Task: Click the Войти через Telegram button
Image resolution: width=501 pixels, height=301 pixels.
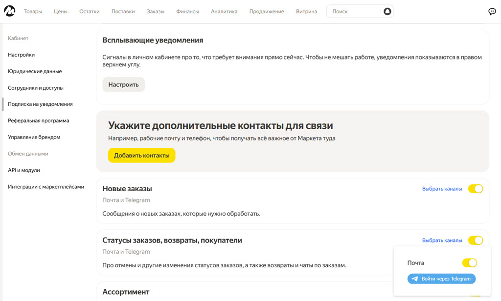Action: coord(441,279)
